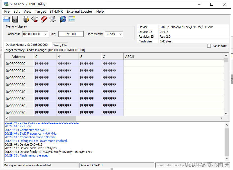Open the File menu

(x=7, y=12)
